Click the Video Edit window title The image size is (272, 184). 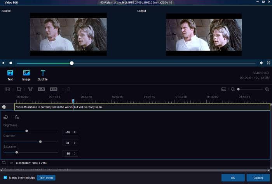(11, 2)
